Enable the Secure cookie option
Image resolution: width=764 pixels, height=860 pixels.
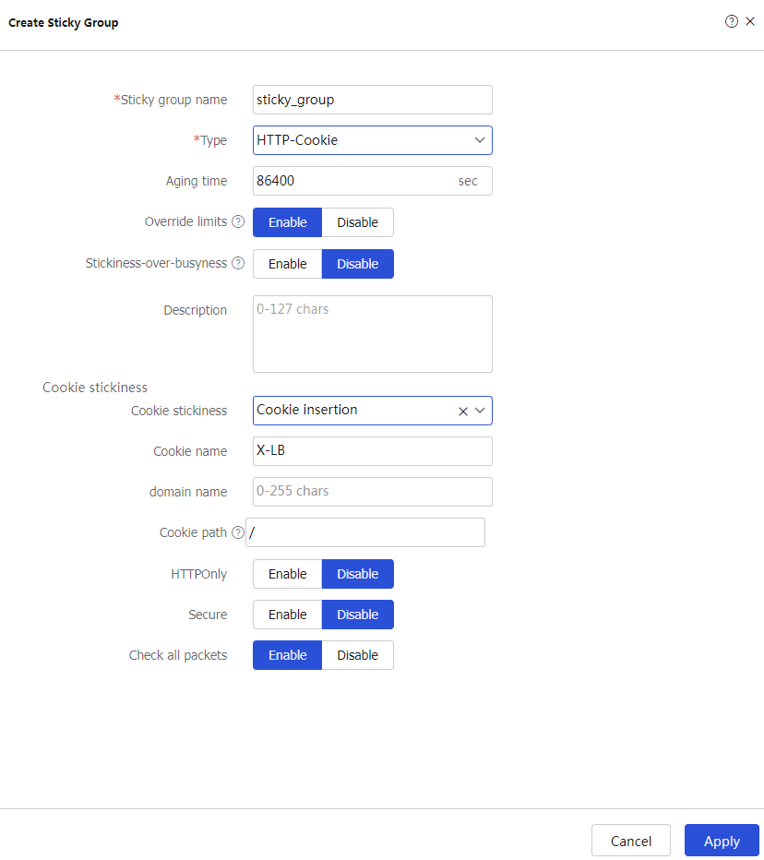click(287, 615)
